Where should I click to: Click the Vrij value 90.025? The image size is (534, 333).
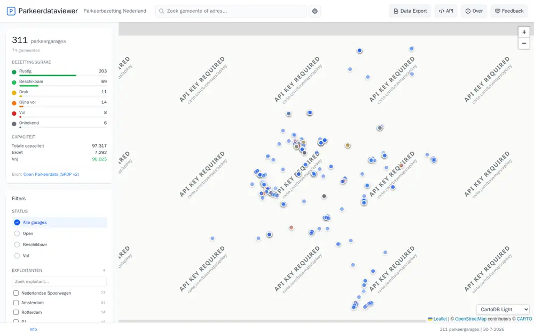click(99, 159)
